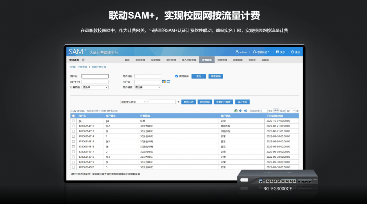Viewport: 367px width, 204px height.
Task: Open the 首页 menu tab
Action: click(x=127, y=60)
